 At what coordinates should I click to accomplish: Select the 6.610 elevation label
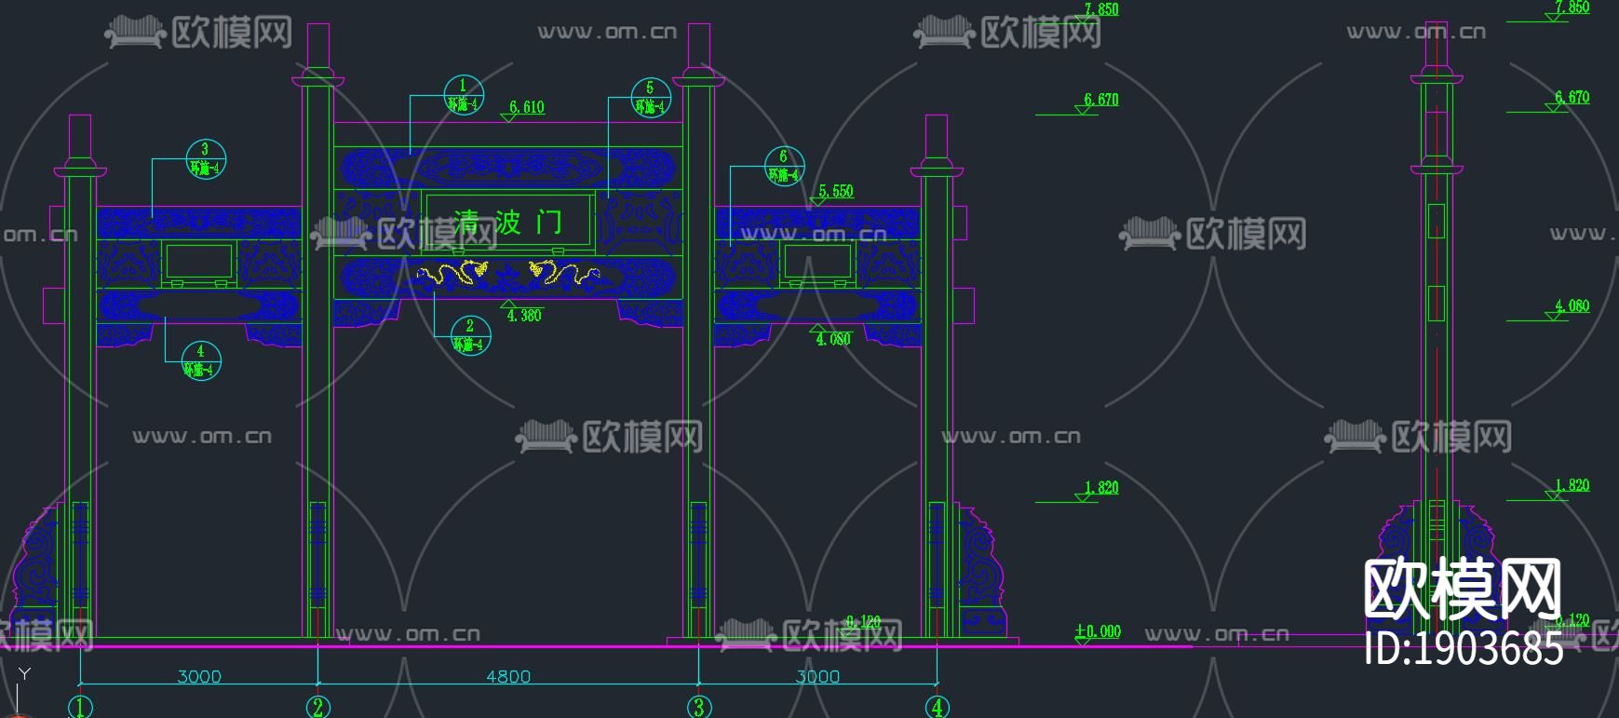point(527,107)
